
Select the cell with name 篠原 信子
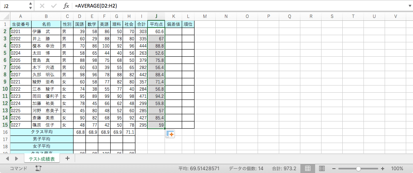(x=46, y=125)
